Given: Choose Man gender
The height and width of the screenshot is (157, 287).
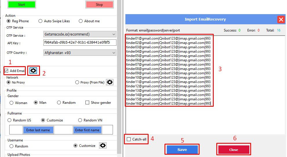Looking at the screenshot, I should click(40, 103).
